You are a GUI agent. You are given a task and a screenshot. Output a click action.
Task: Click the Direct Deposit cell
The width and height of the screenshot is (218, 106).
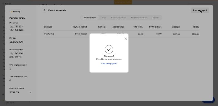click(81, 34)
